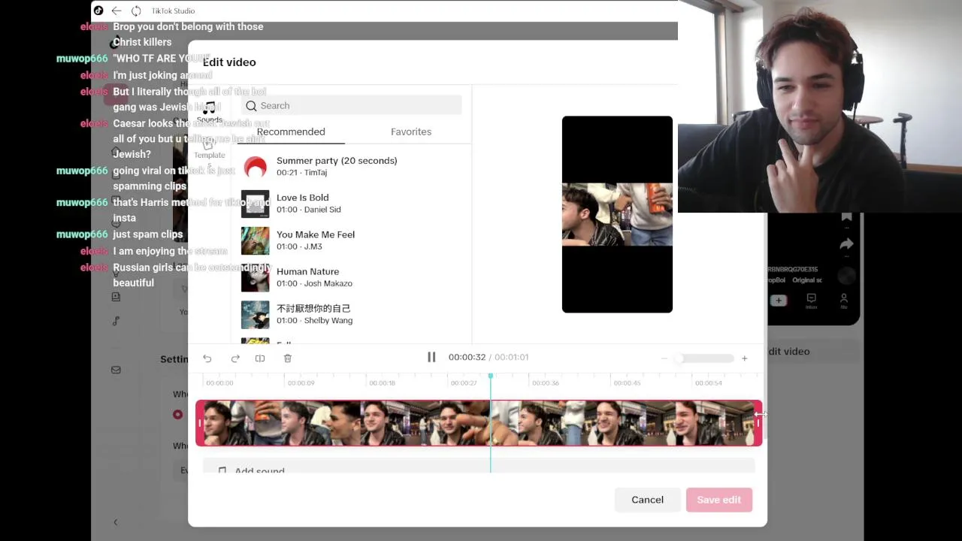Zoom in the timeline with plus
962x541 pixels.
pyautogui.click(x=745, y=358)
